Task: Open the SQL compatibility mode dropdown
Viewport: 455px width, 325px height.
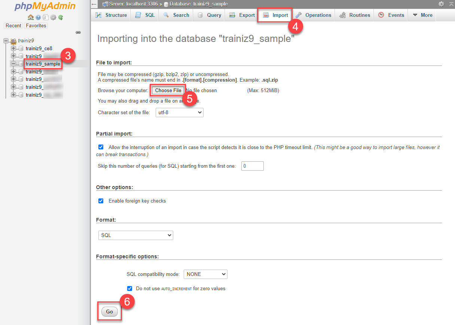Action: pyautogui.click(x=205, y=274)
